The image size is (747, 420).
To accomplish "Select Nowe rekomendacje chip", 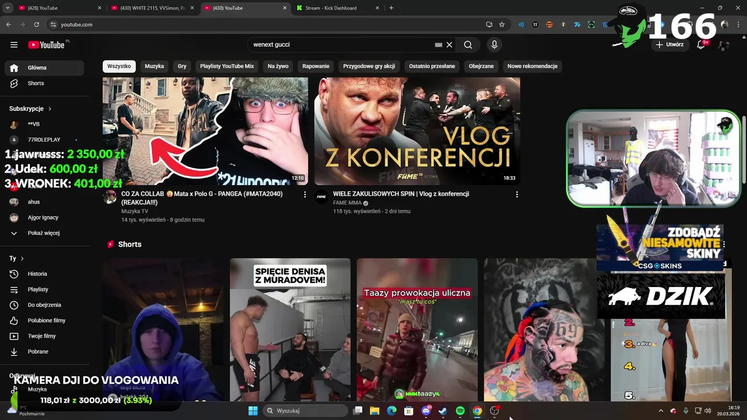I will point(532,66).
